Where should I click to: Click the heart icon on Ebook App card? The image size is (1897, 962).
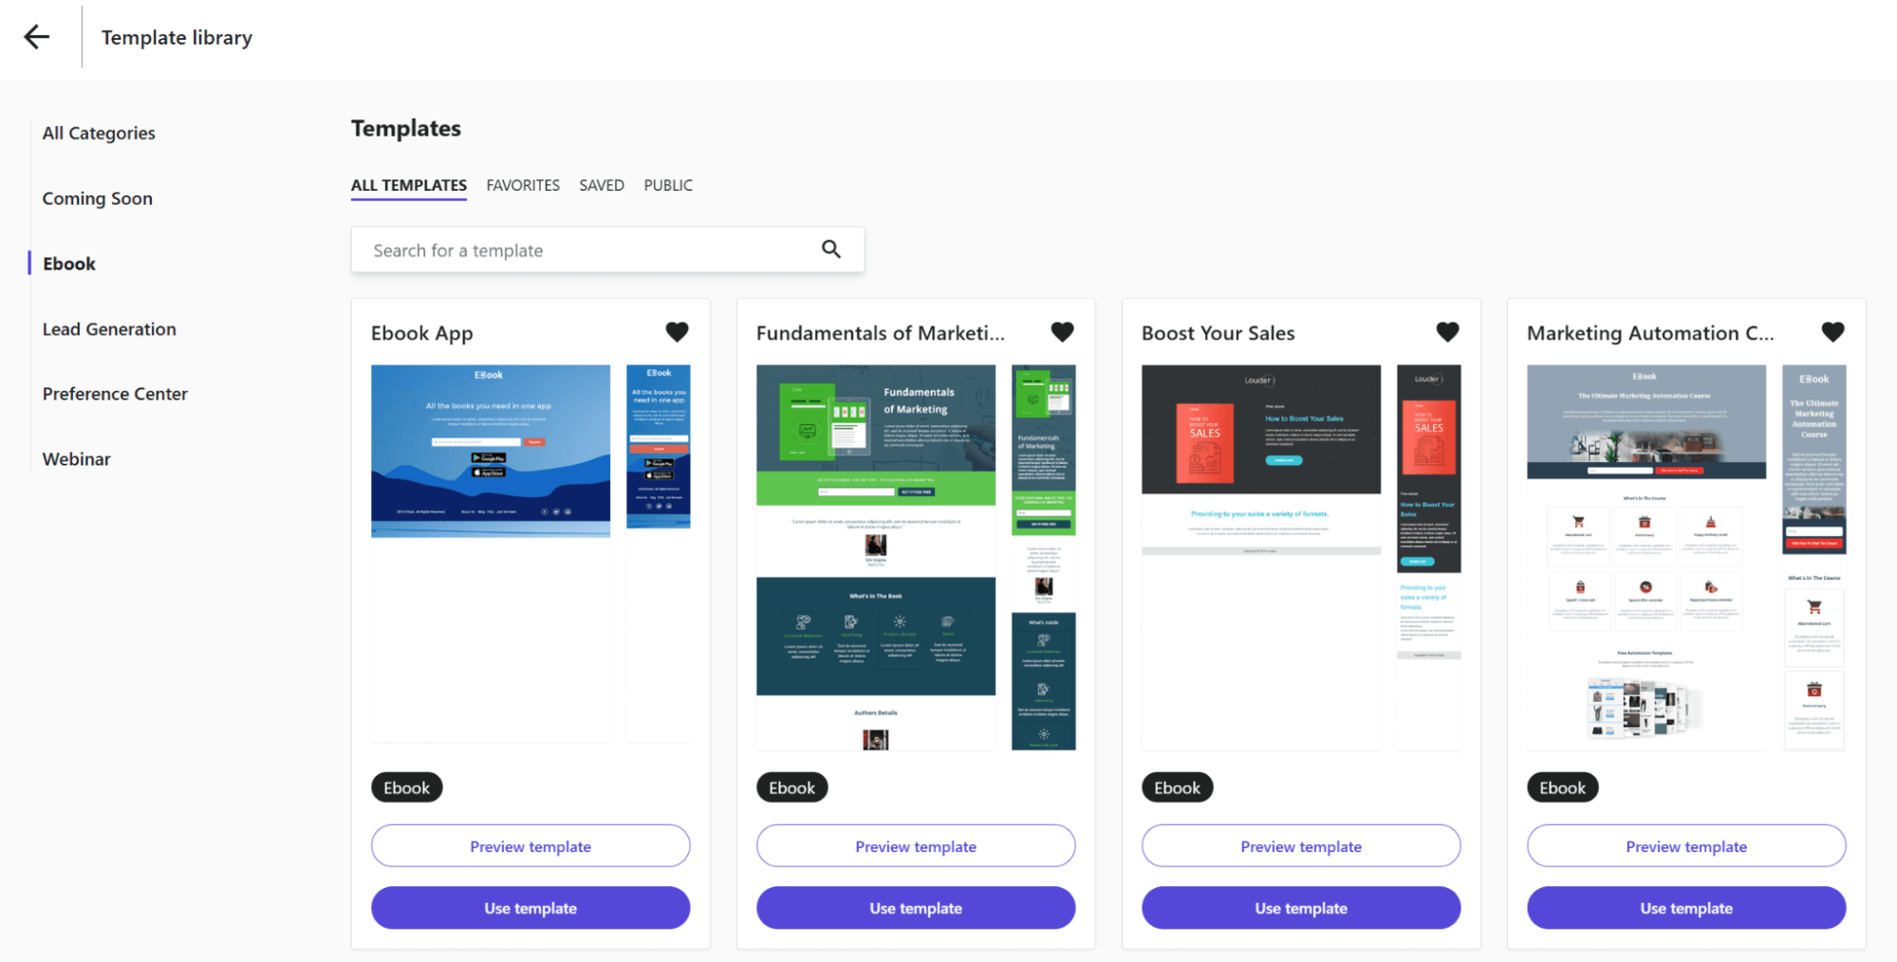pos(677,331)
